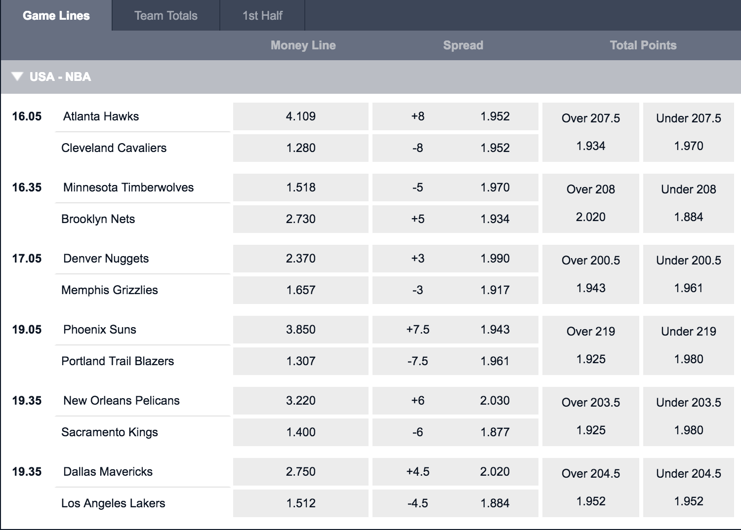Pick Denver Nuggets +3 spread

pyautogui.click(x=455, y=259)
